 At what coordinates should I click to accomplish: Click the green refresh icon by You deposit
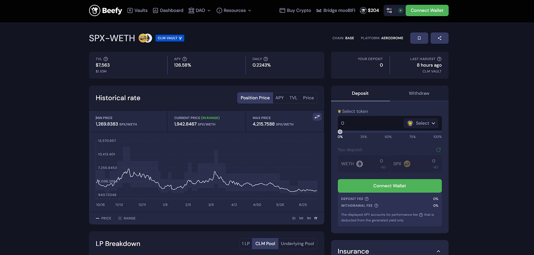click(438, 150)
